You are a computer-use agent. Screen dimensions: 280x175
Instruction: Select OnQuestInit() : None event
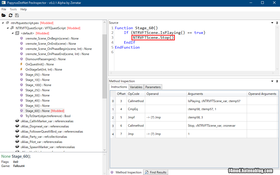(39, 64)
